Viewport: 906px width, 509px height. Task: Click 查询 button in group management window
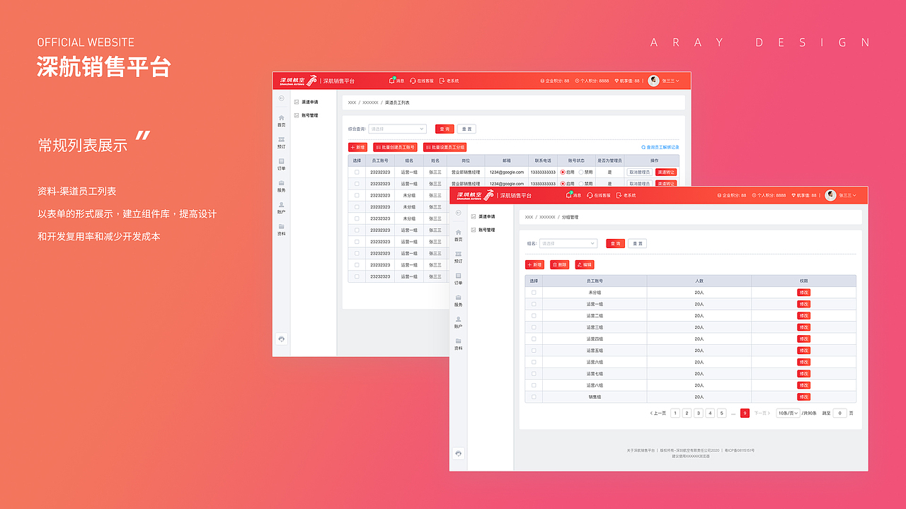(615, 243)
